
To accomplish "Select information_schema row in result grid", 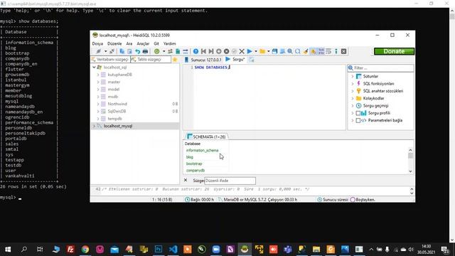I will click(x=202, y=150).
